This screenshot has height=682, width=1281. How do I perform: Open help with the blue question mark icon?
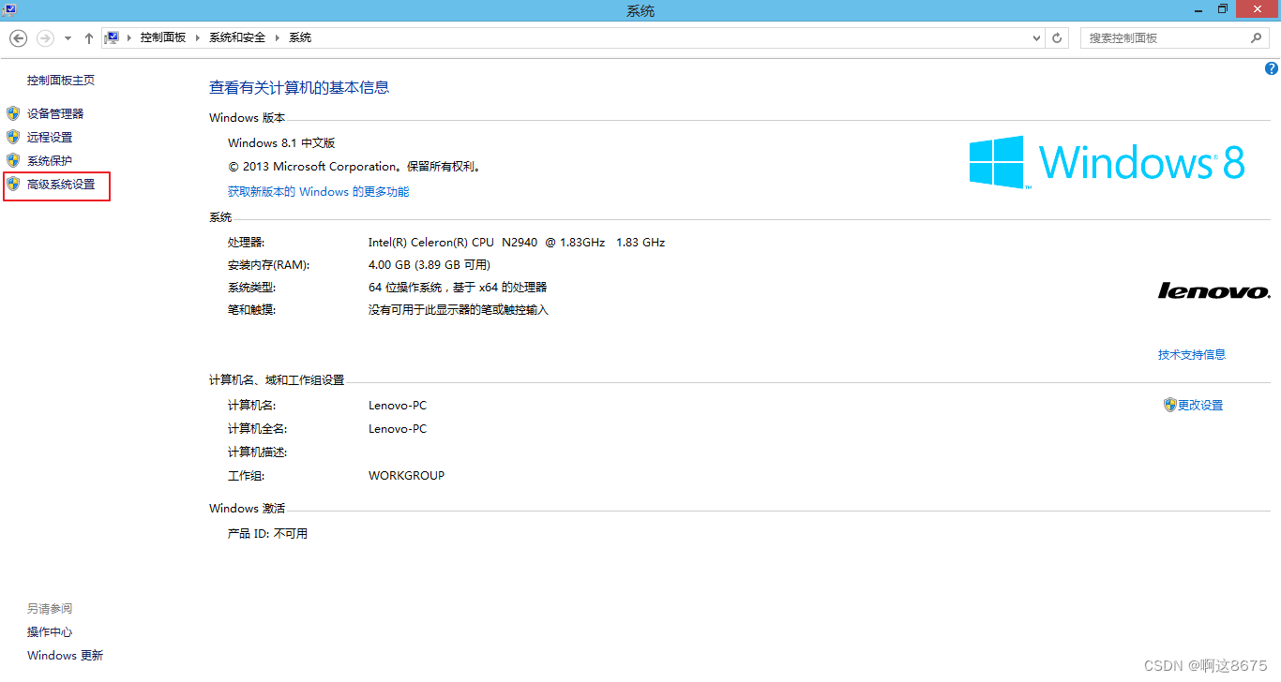[1272, 68]
